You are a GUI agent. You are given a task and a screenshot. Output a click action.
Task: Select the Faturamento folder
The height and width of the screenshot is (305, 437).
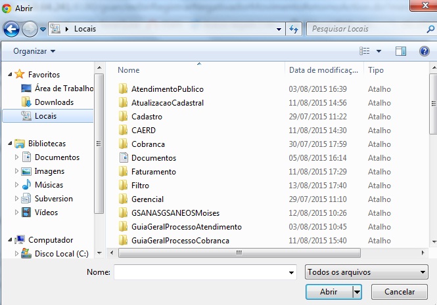pyautogui.click(x=154, y=172)
